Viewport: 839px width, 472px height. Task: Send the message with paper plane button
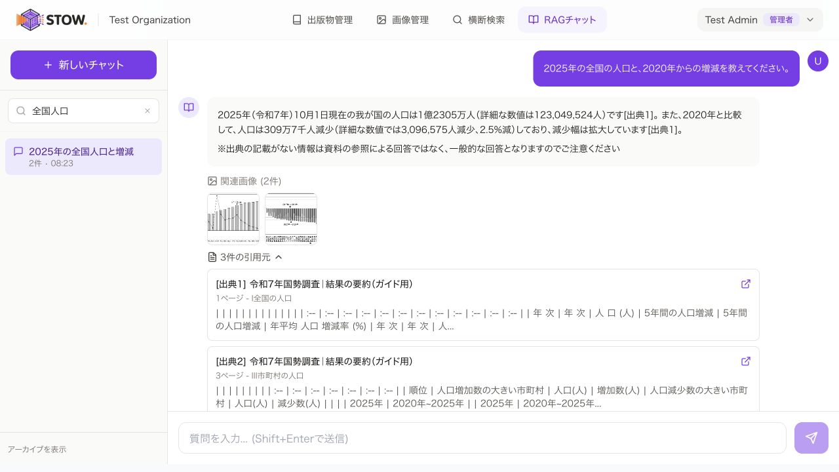pos(811,438)
